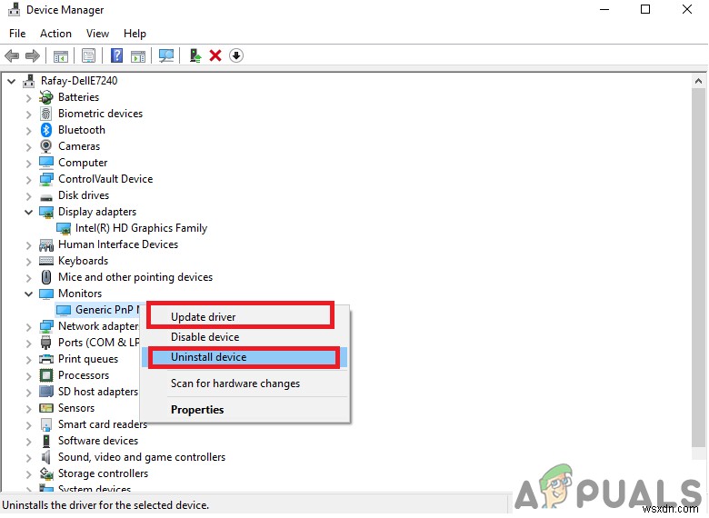The image size is (709, 518).
Task: Open the Action menu
Action: tap(55, 34)
